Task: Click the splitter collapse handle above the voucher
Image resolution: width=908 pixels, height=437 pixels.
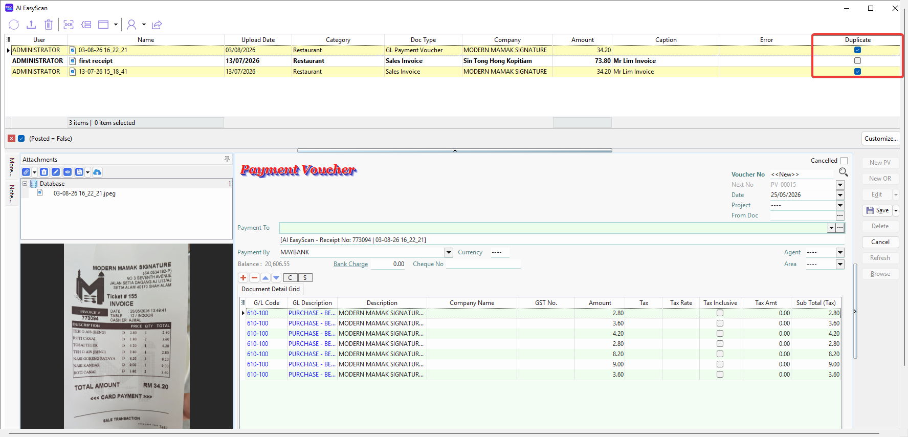Action: (455, 150)
